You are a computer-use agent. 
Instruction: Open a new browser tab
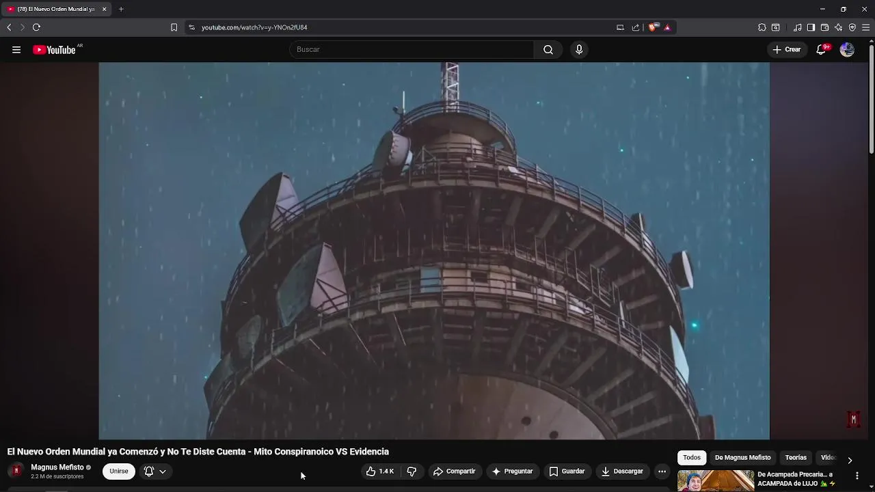click(x=121, y=9)
